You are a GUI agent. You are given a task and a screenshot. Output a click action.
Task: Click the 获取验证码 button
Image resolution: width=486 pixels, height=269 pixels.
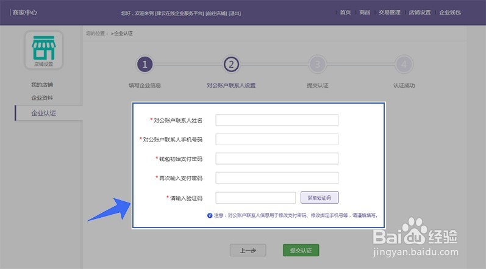(x=320, y=198)
